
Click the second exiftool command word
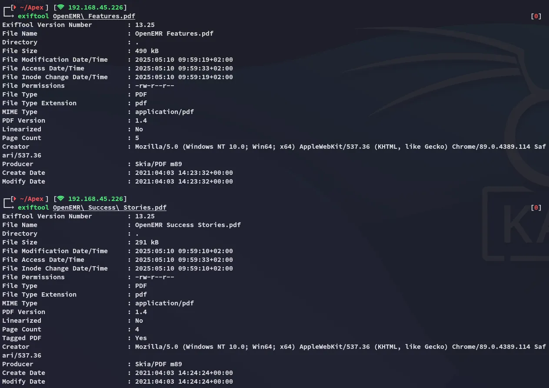tap(33, 207)
